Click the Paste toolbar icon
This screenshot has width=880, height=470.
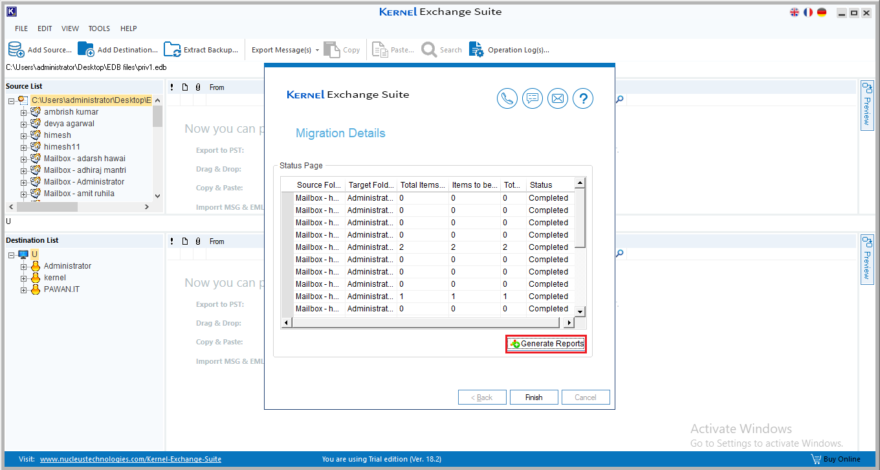[x=380, y=50]
